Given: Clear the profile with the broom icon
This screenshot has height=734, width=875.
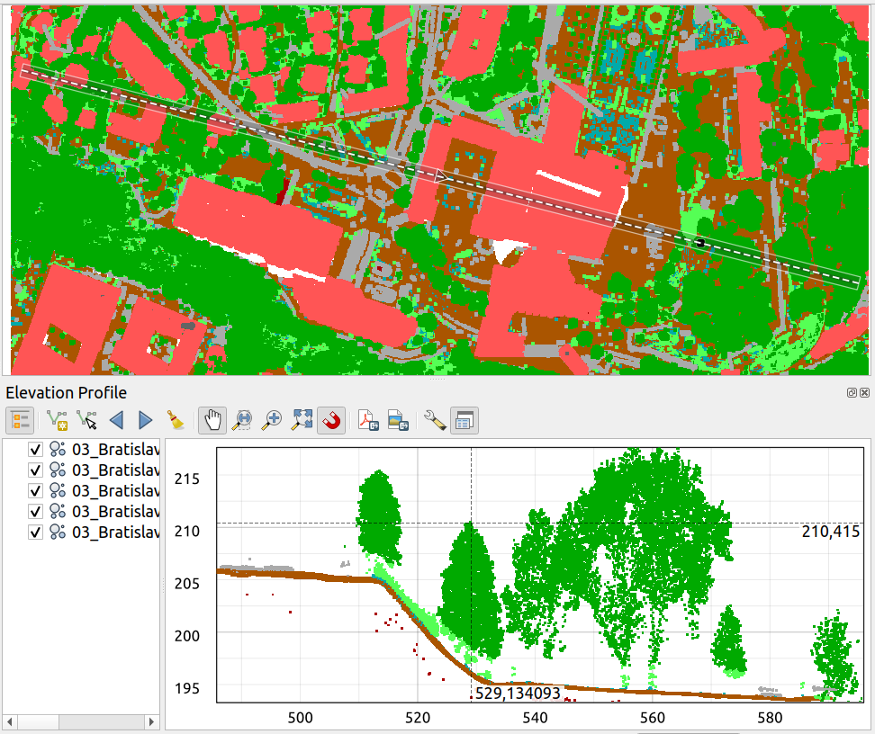Looking at the screenshot, I should (176, 420).
